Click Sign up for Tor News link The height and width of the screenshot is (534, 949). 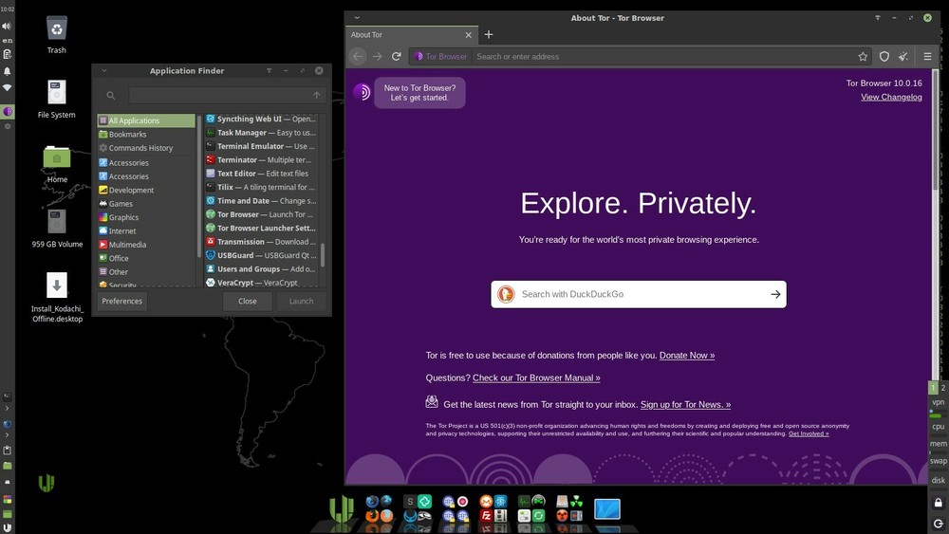685,405
